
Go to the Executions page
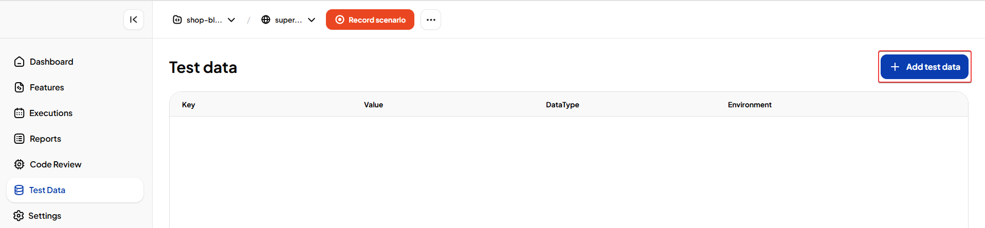[51, 113]
